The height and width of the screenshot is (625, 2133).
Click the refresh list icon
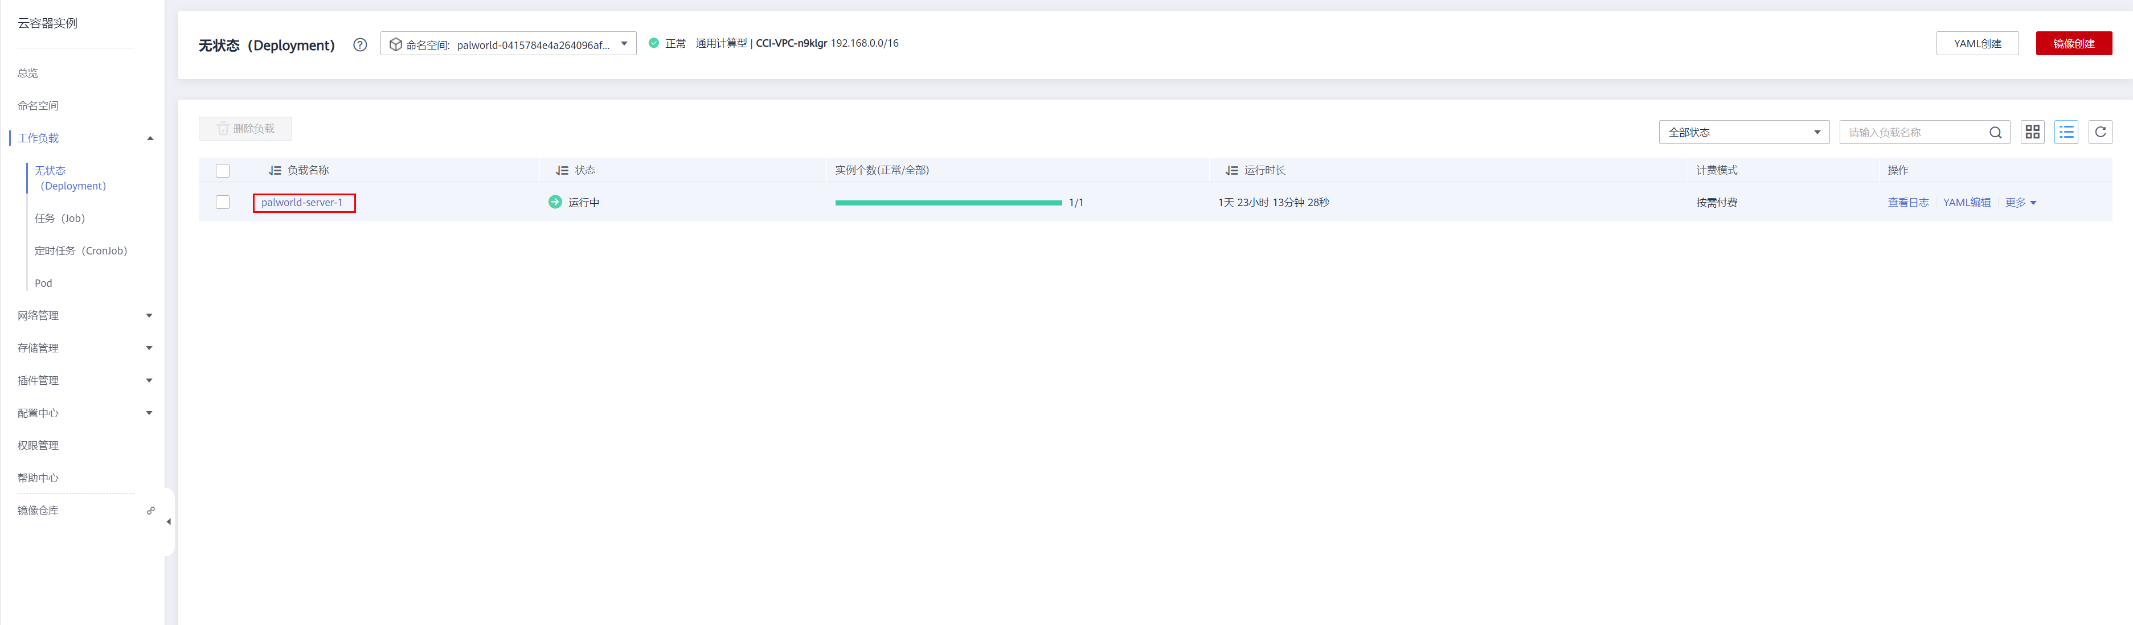coord(2100,133)
